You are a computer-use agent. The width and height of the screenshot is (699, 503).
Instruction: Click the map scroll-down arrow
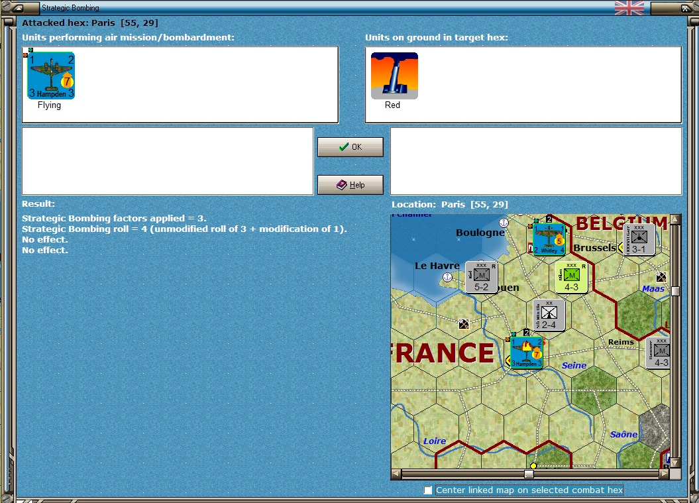pos(675,463)
